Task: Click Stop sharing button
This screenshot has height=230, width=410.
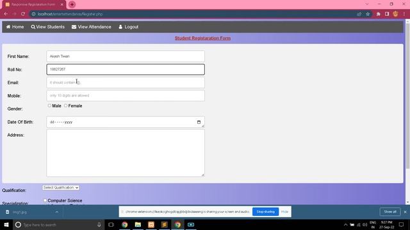Action: coord(265,211)
